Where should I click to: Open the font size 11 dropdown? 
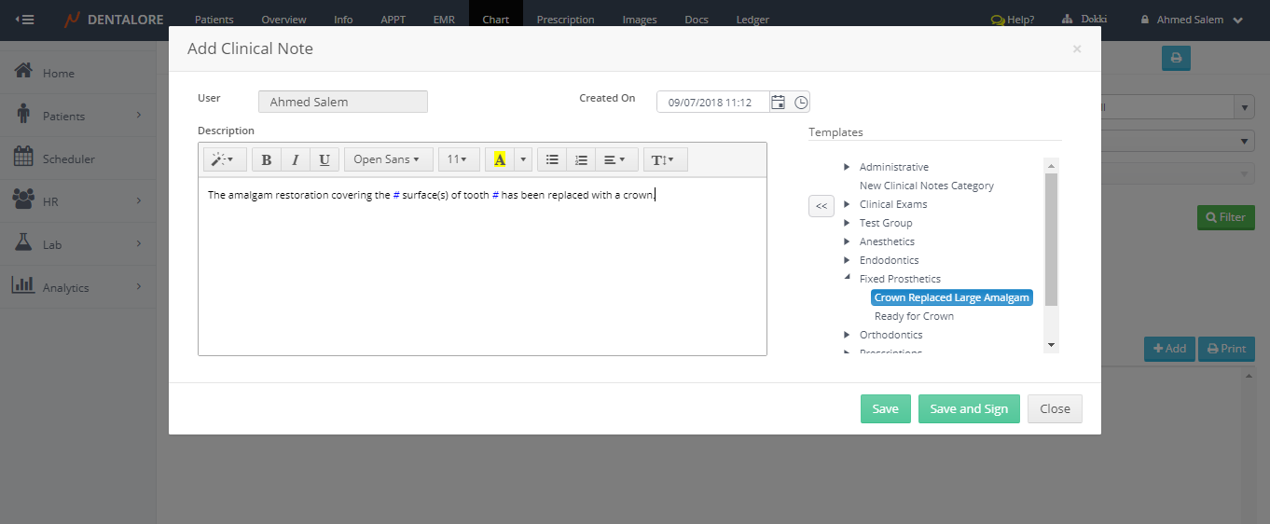pyautogui.click(x=458, y=159)
